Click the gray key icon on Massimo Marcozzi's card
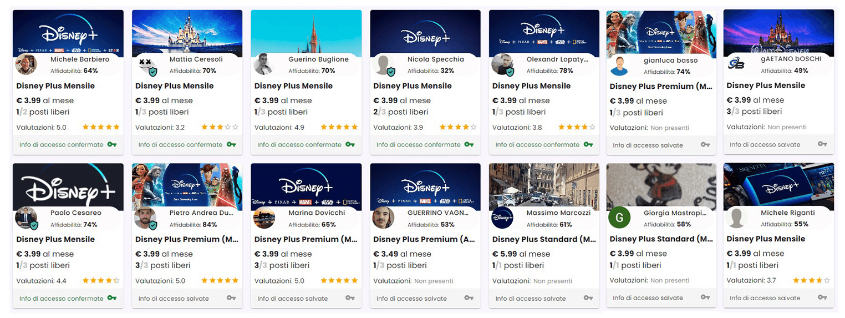Viewport: 845px width, 318px height. pos(588,298)
